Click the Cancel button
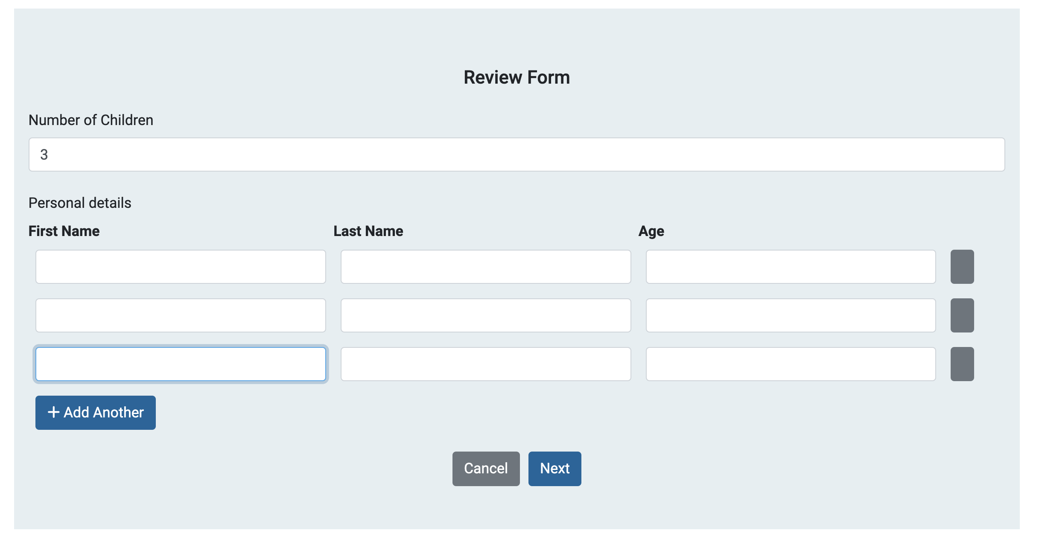 (485, 468)
